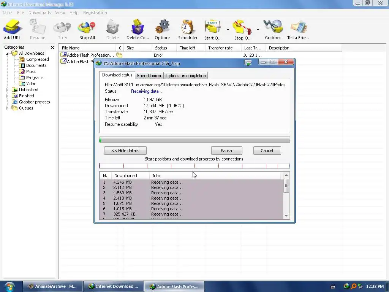Open the Tasks menu
389x292 pixels.
click(7, 13)
